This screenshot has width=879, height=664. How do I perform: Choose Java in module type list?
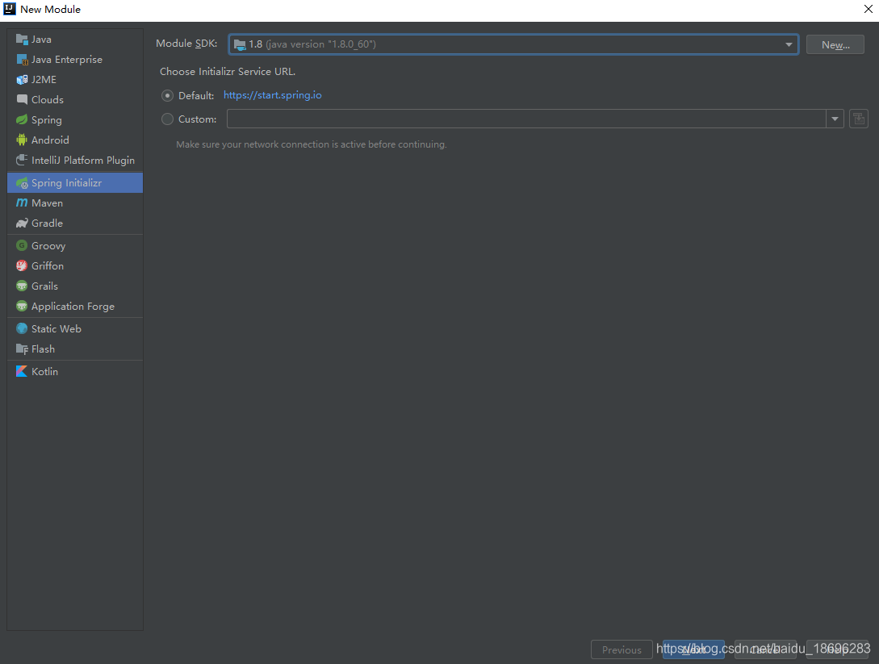pos(75,40)
